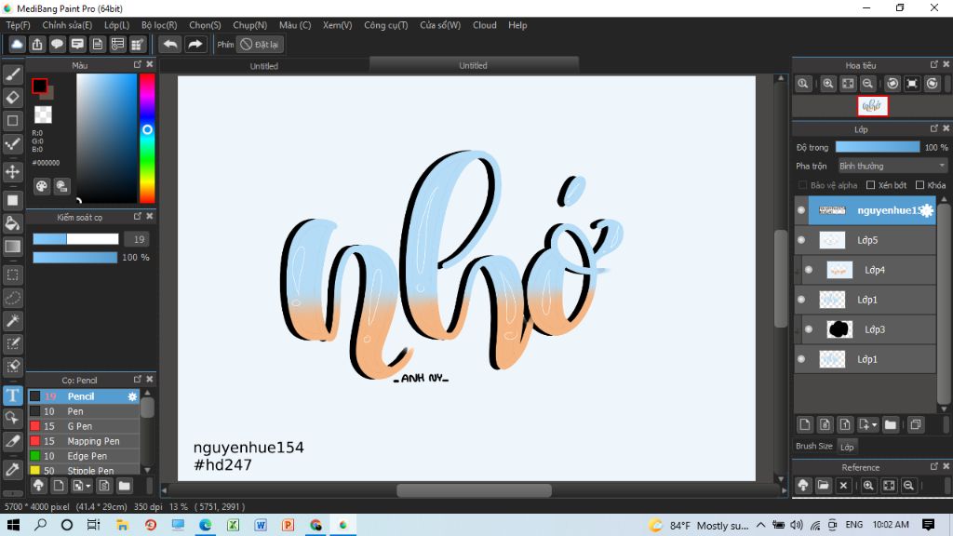Viewport: 953px width, 536px height.
Task: Open the Tệp(F) menu
Action: (19, 25)
